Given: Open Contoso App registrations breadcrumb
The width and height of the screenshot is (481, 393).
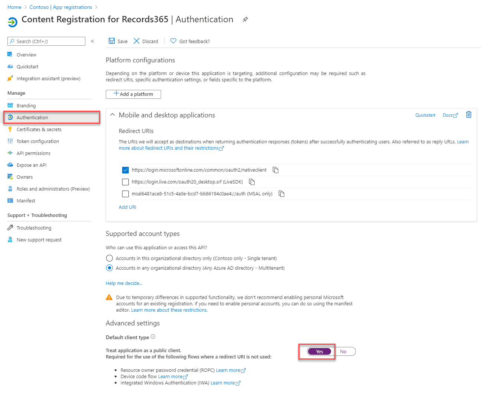Looking at the screenshot, I should pyautogui.click(x=60, y=7).
